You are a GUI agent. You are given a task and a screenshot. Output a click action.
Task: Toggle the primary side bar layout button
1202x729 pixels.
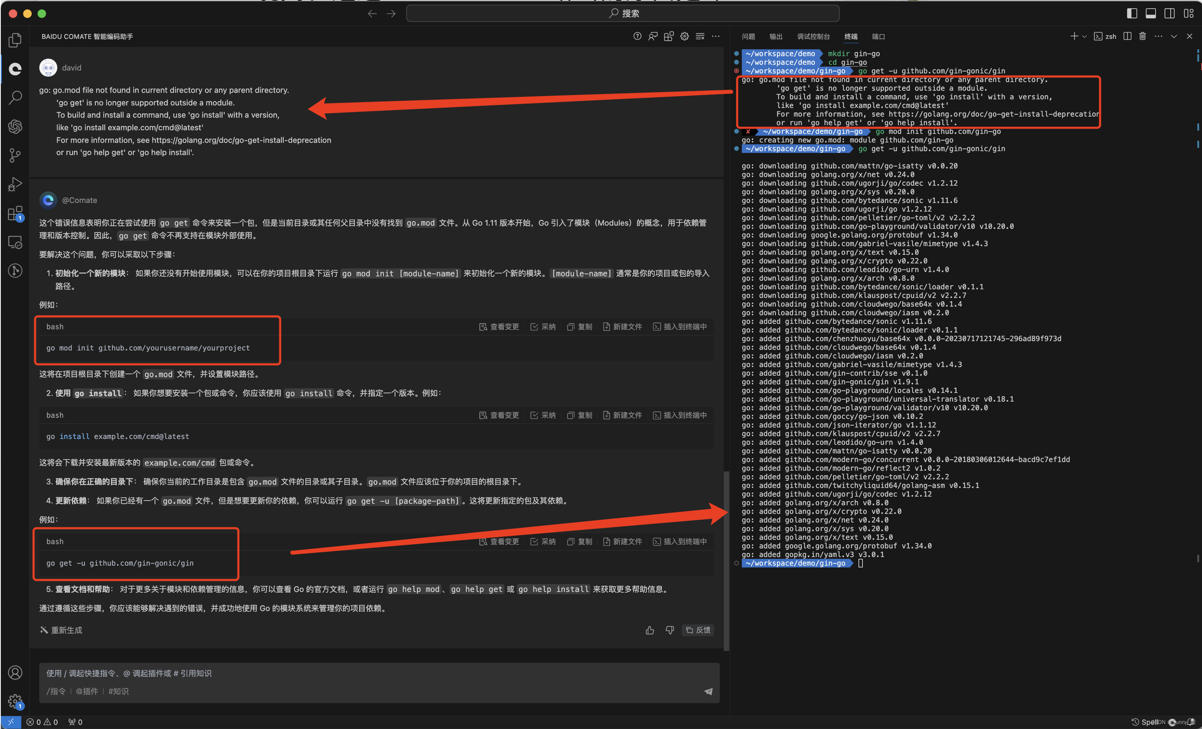point(1132,14)
